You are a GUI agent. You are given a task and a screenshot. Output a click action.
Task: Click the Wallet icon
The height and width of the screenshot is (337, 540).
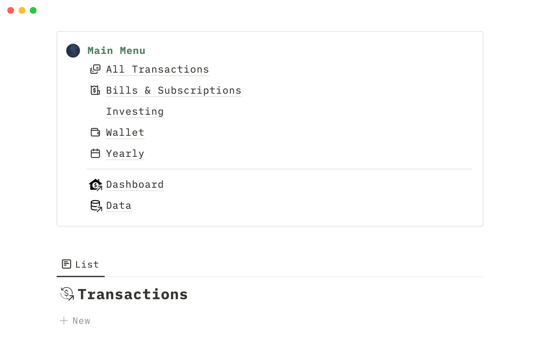(x=95, y=132)
